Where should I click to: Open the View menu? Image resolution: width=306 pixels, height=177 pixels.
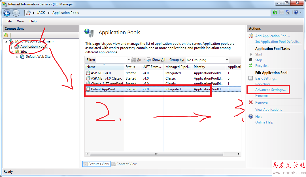click(20, 21)
